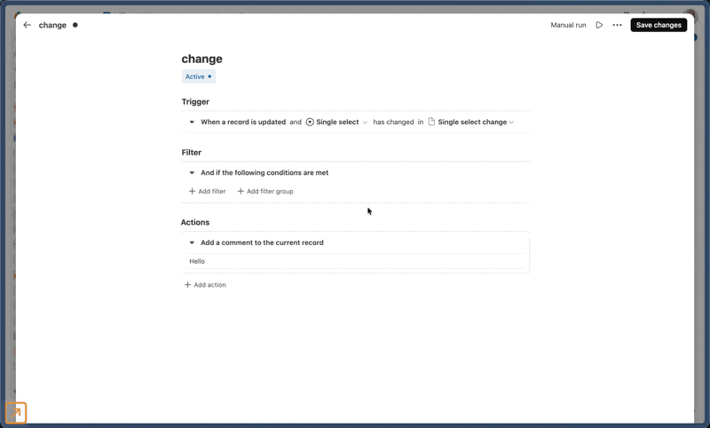710x428 pixels.
Task: Open the Single select change table dropdown
Action: pos(511,123)
